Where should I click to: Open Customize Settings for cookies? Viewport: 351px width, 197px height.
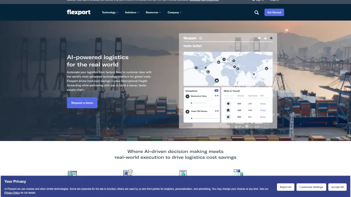pos(311,187)
